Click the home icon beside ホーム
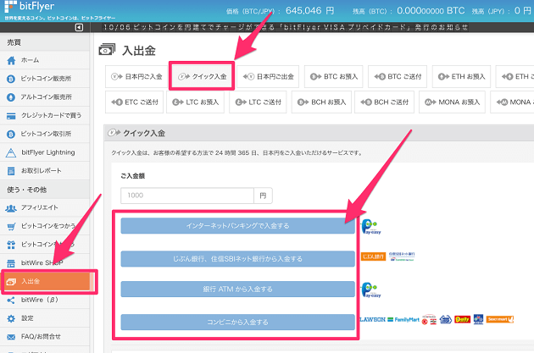The width and height of the screenshot is (534, 353). tap(11, 61)
